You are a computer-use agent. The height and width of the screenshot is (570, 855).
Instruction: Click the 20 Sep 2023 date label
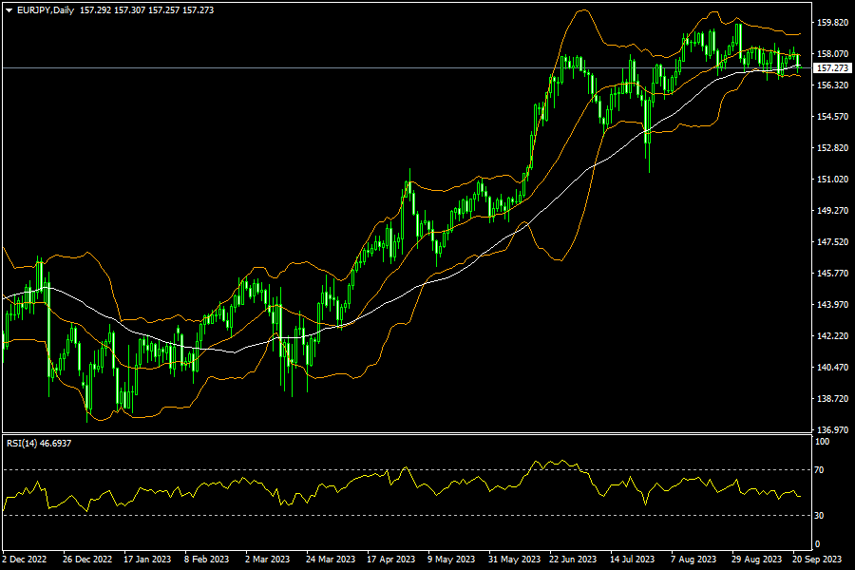point(816,560)
